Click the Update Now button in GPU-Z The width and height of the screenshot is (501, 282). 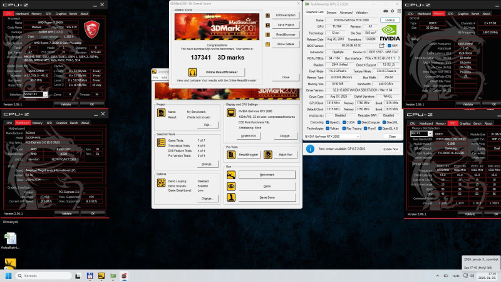pyautogui.click(x=390, y=149)
